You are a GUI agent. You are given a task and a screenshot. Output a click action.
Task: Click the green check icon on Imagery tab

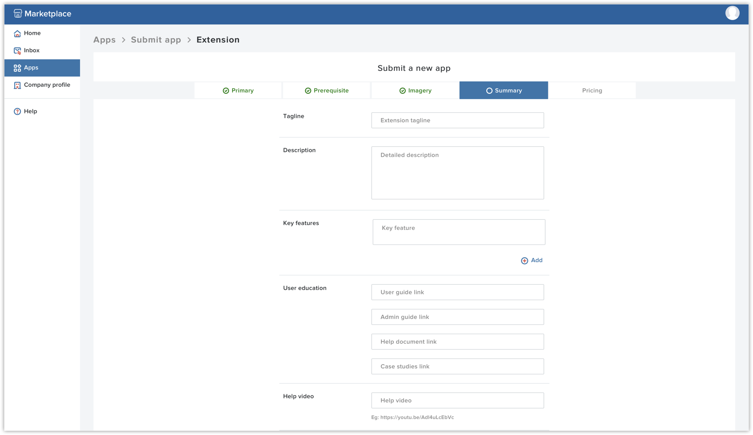[403, 91]
